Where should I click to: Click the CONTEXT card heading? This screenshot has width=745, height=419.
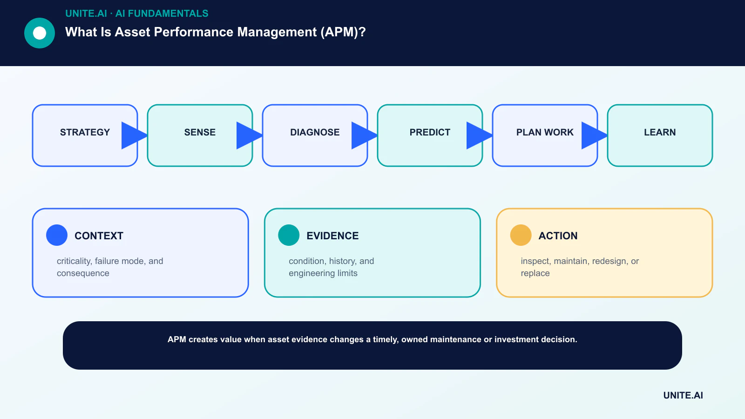pos(99,236)
